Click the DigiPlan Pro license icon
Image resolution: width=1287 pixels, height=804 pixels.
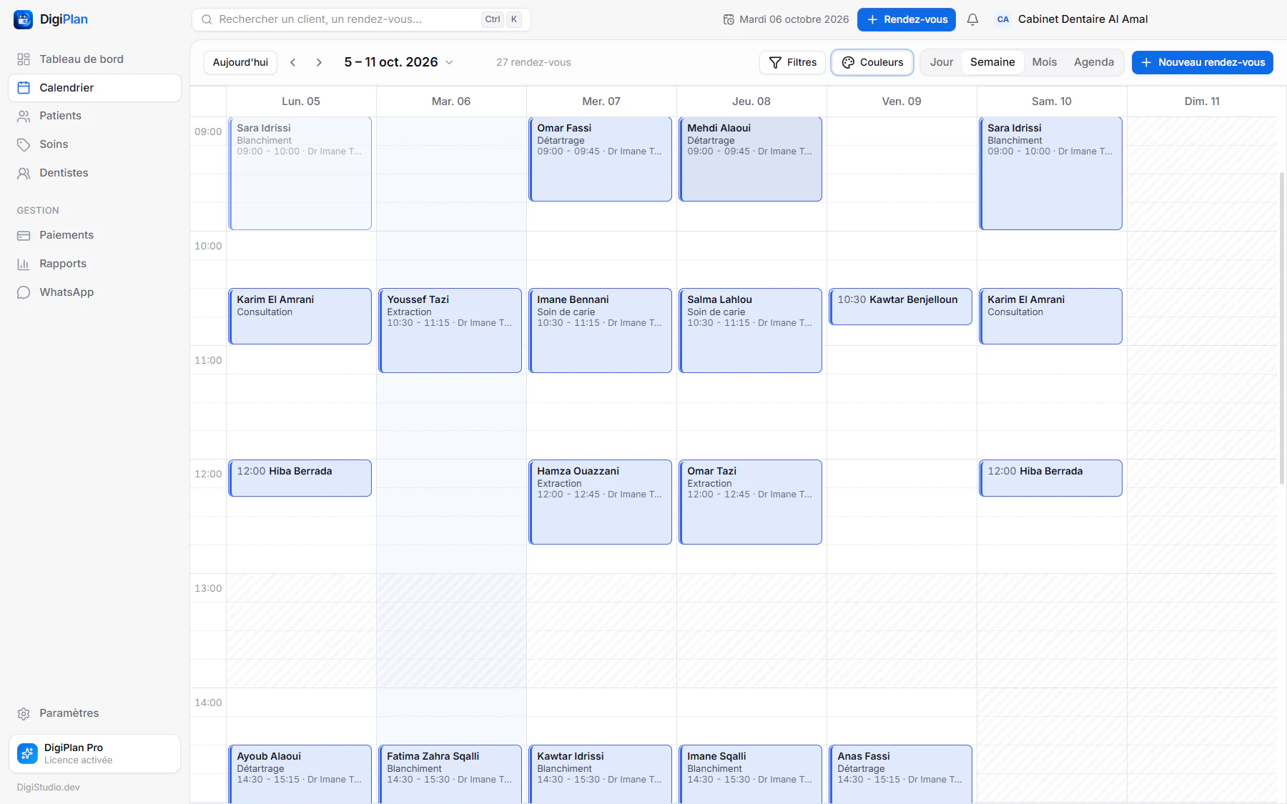27,753
